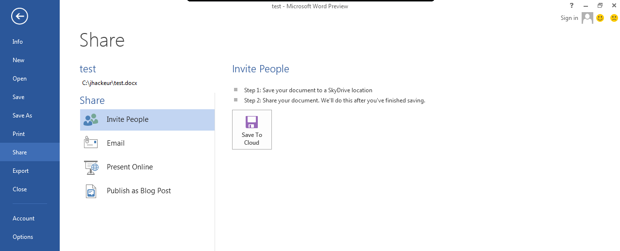620x251 pixels.
Task: Click Step 2 share your document text
Action: pyautogui.click(x=335, y=100)
